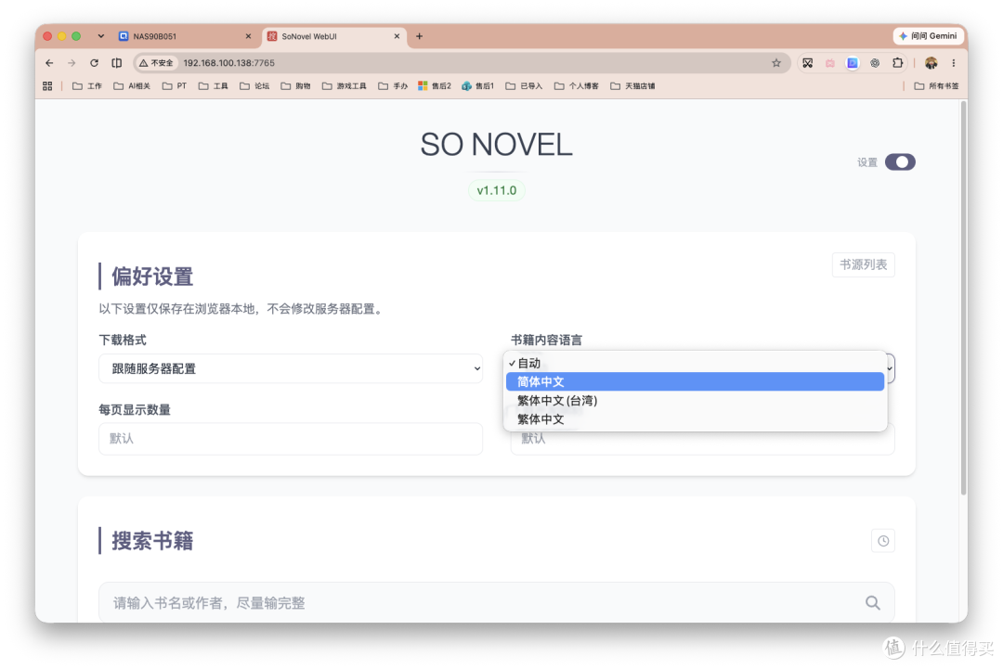
Task: Open the side panel split-view icon
Action: tap(116, 62)
